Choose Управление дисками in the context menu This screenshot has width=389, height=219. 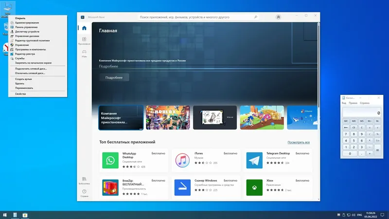point(38,36)
